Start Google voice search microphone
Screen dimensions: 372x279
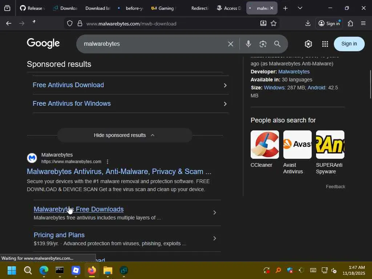tap(248, 44)
